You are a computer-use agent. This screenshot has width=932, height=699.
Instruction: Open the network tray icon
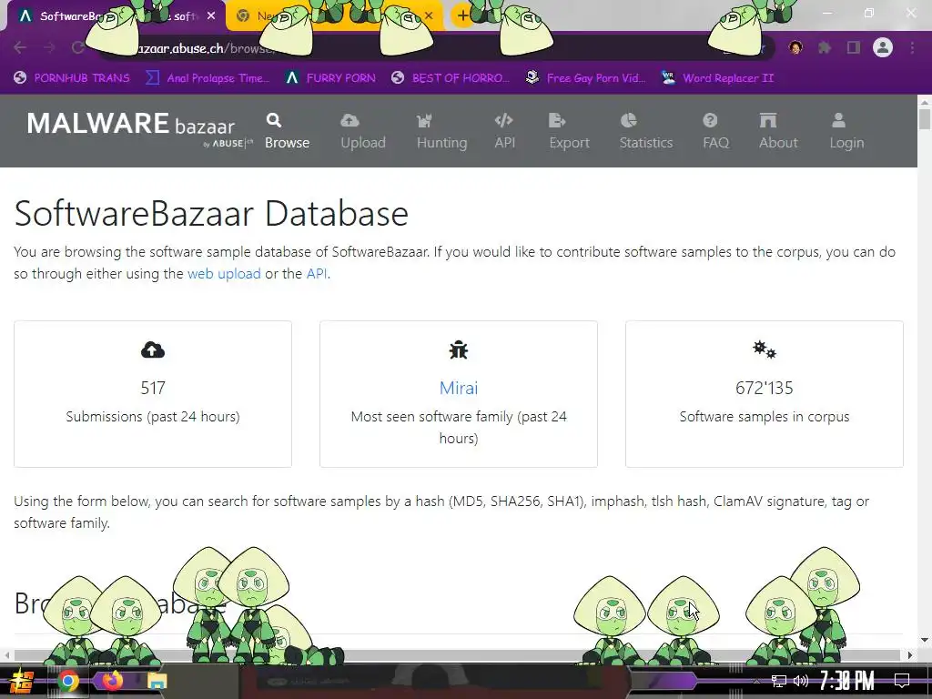click(x=779, y=681)
